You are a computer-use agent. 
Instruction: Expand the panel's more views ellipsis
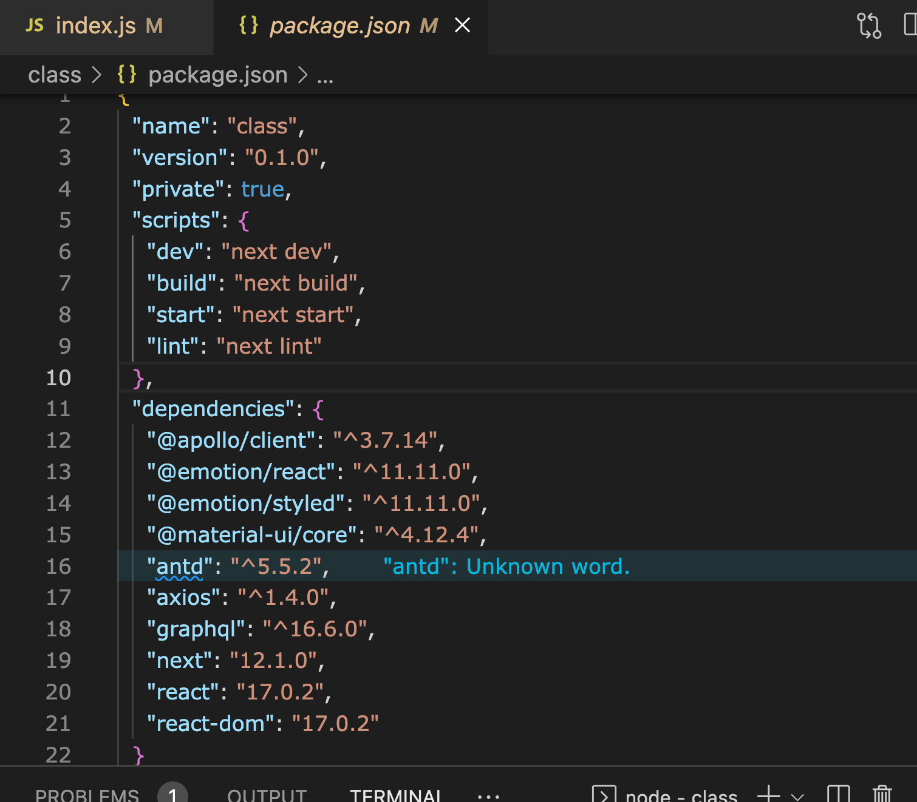click(x=488, y=795)
